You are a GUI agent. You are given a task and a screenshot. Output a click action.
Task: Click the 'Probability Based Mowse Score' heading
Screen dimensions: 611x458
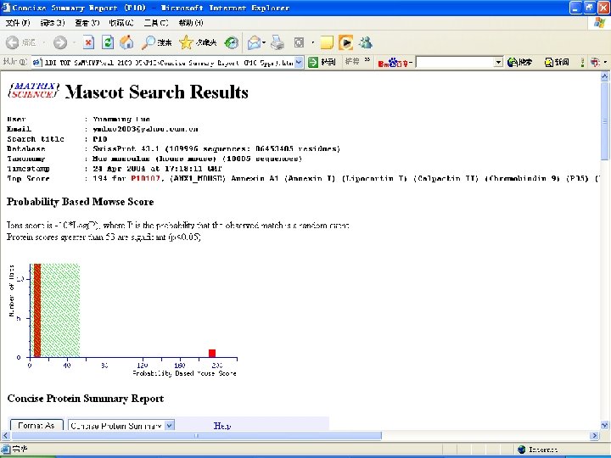(81, 202)
